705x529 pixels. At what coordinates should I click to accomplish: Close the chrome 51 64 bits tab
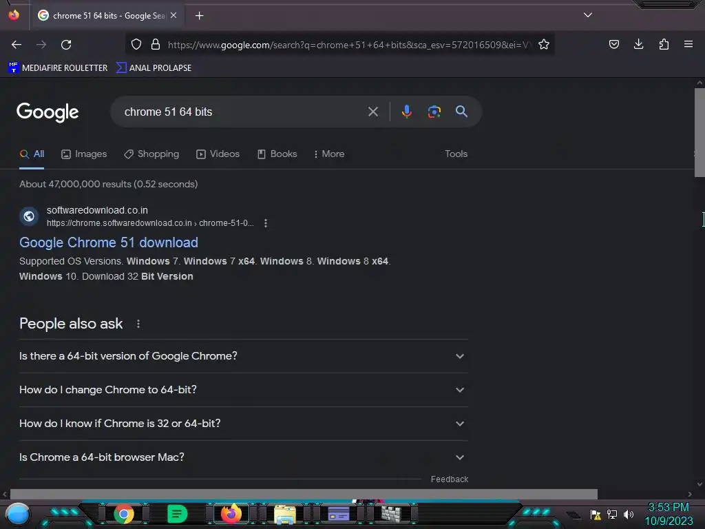tap(173, 15)
